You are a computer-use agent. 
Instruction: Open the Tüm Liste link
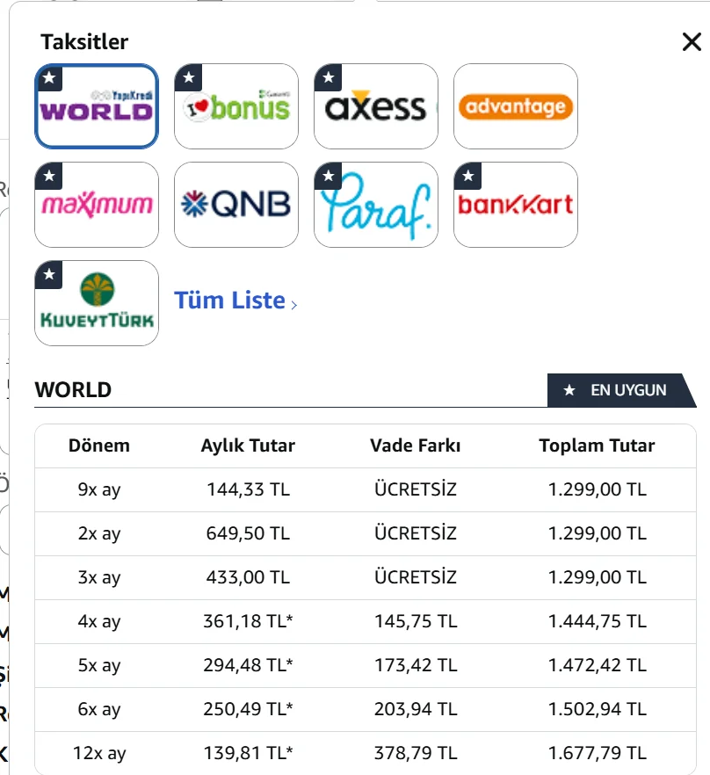(229, 301)
